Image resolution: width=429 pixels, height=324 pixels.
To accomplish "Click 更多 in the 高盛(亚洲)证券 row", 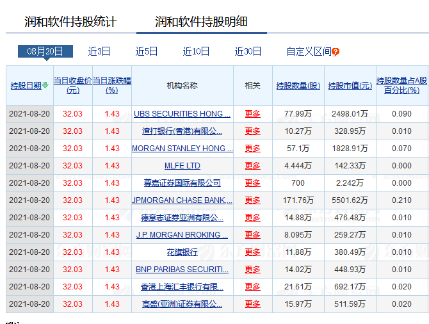I will [252, 304].
